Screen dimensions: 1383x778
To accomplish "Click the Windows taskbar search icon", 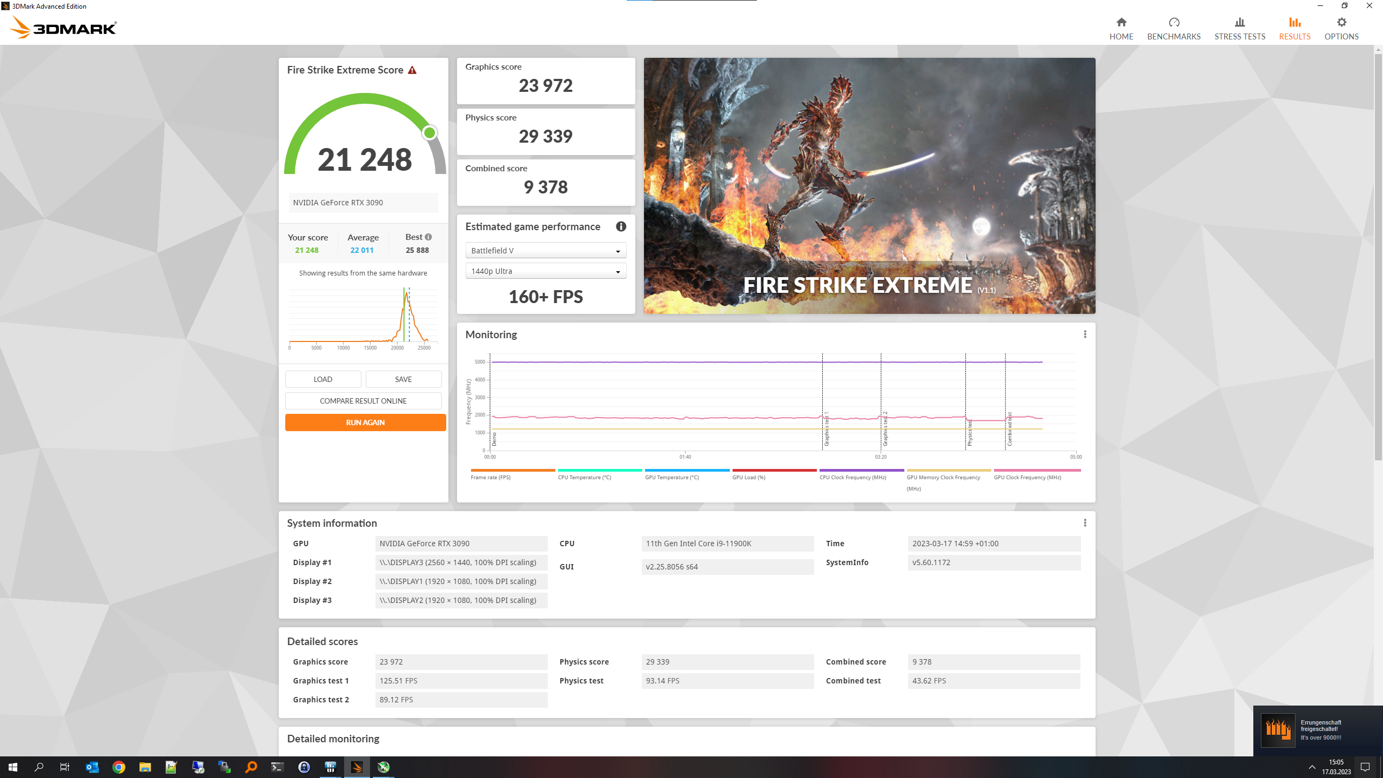I will coord(39,767).
